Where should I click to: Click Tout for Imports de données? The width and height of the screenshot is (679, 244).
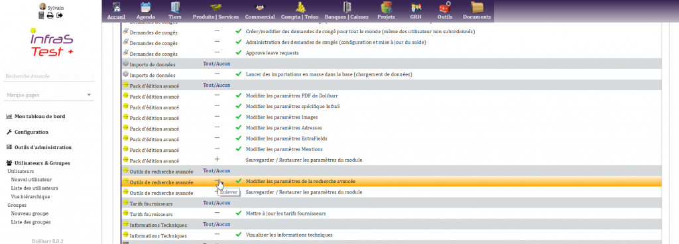click(x=209, y=64)
